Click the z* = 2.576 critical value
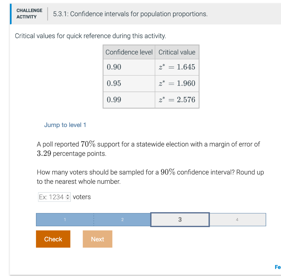Image resolution: width=281 pixels, height=276 pixels. coord(177,100)
